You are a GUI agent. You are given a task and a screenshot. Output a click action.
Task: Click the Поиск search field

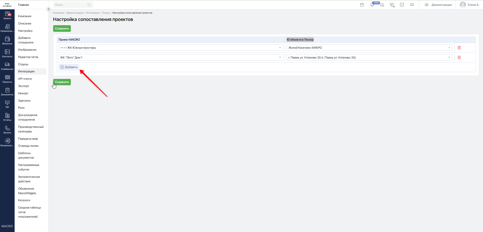pyautogui.click(x=73, y=5)
